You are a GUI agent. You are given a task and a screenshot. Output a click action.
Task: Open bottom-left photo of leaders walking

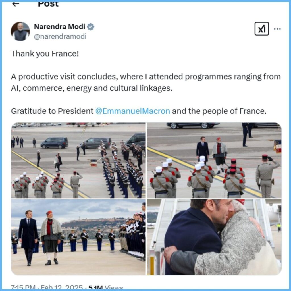tap(78, 237)
